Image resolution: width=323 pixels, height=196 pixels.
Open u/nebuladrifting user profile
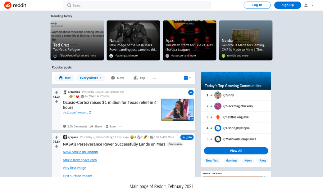click(x=102, y=137)
